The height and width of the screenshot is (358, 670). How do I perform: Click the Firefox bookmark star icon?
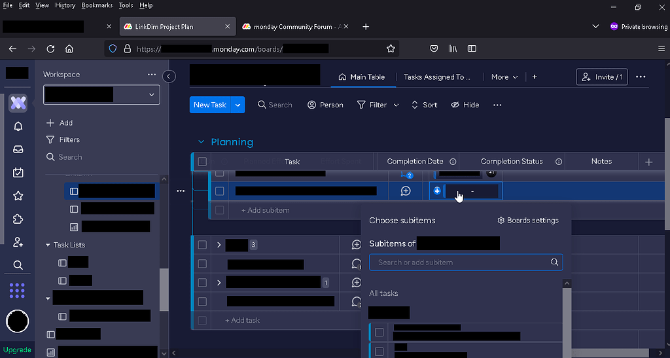391,48
